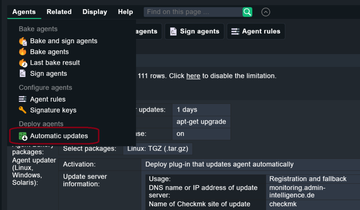Click the Bake agents flame icon
360x210 pixels.
click(23, 52)
